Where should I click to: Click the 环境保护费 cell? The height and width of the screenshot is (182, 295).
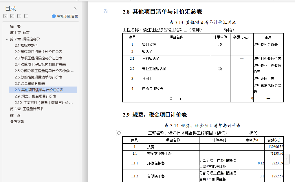click(x=173, y=164)
